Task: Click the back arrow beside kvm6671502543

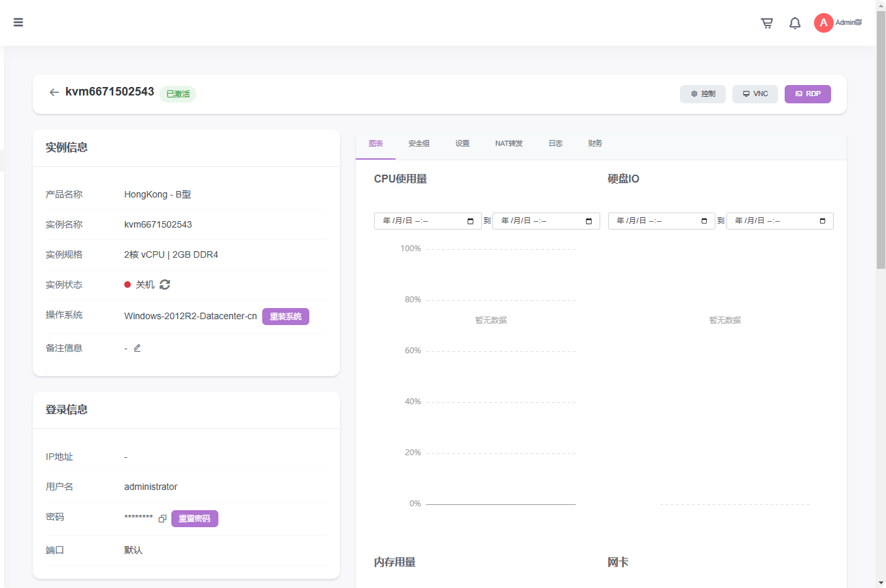Action: [x=54, y=92]
